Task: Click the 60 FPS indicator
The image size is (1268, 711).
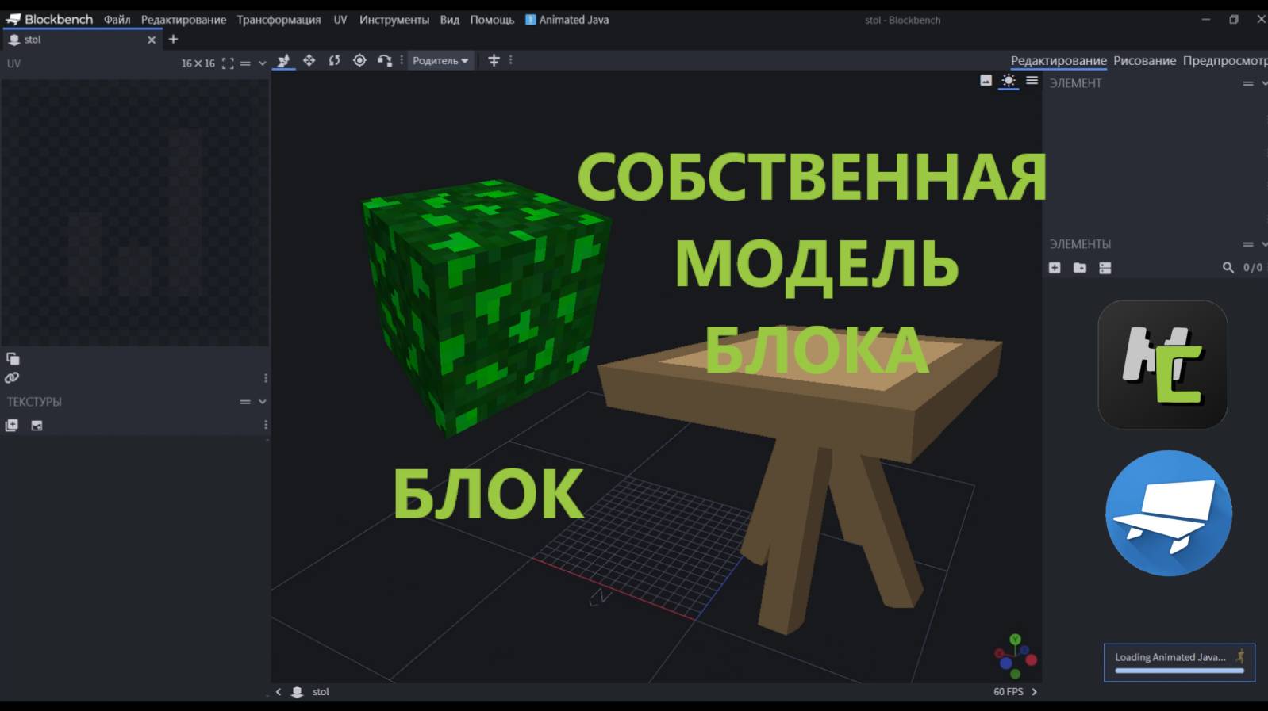Action: click(1008, 692)
